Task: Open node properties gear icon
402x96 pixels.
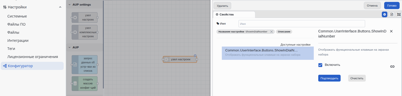Action: click(384, 14)
